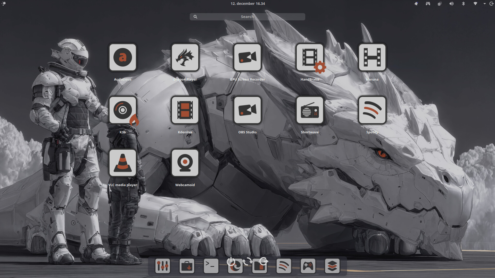The image size is (495, 278).
Task: Open terminal from the bottom dock
Action: (x=211, y=266)
